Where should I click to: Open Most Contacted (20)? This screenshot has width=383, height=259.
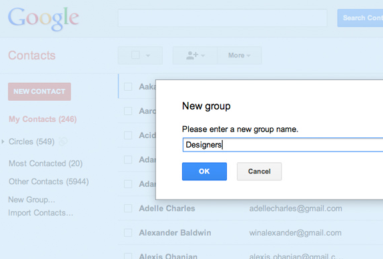click(x=45, y=164)
